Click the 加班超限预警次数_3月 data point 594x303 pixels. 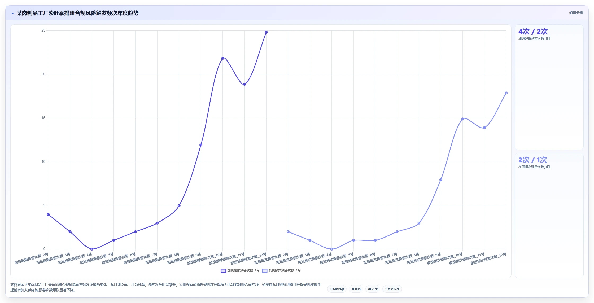click(x=70, y=232)
